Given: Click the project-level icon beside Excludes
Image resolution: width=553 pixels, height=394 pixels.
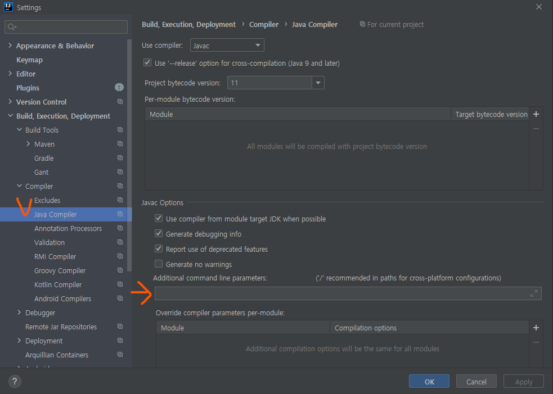Looking at the screenshot, I should (x=120, y=200).
